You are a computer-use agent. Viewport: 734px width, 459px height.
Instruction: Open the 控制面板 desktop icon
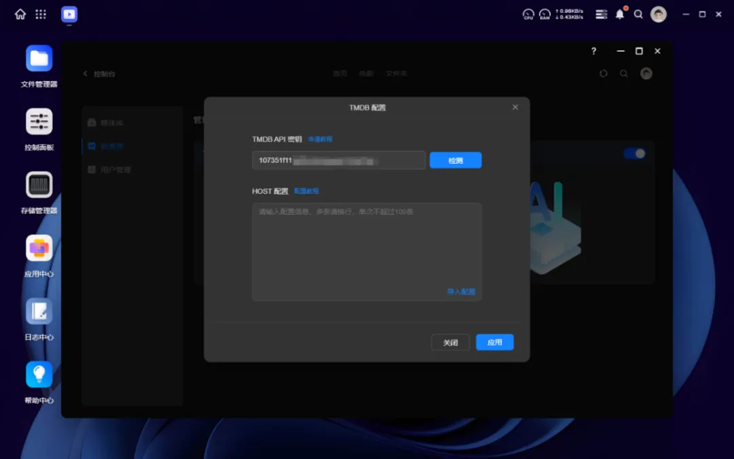[39, 122]
